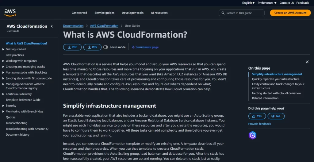This screenshot has height=162, width=314.
Task: Open AI resources menu
Action: pos(159,13)
